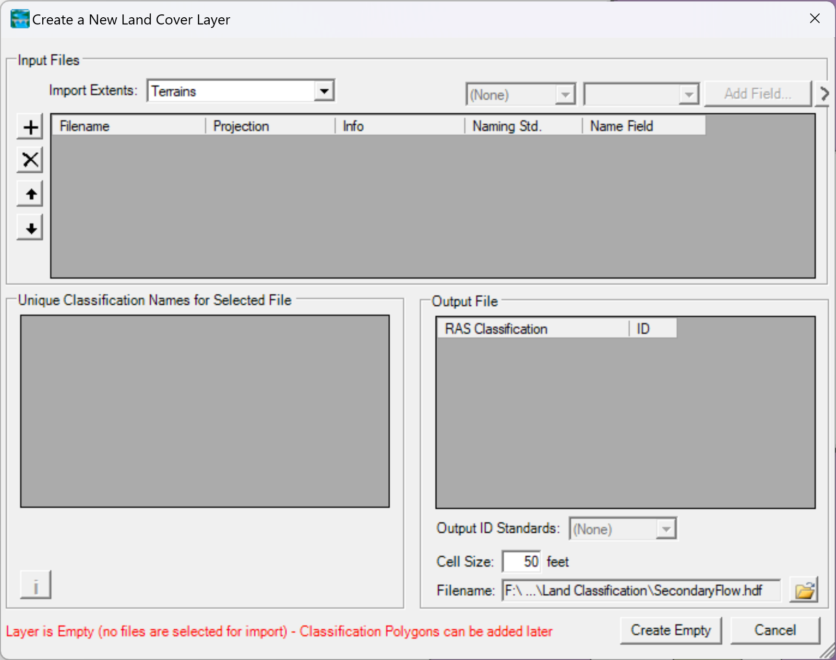Select the Projection column header
This screenshot has height=660, width=836.
tap(270, 126)
